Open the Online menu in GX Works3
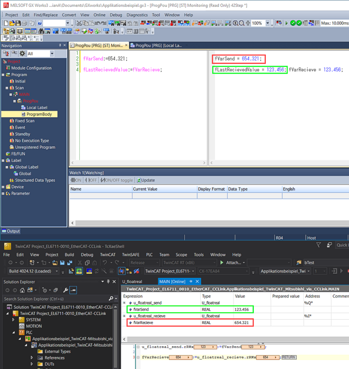The height and width of the screenshot is (369, 349). (x=100, y=15)
